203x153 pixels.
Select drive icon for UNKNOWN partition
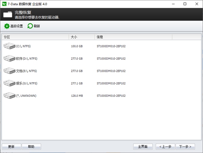[9, 95]
